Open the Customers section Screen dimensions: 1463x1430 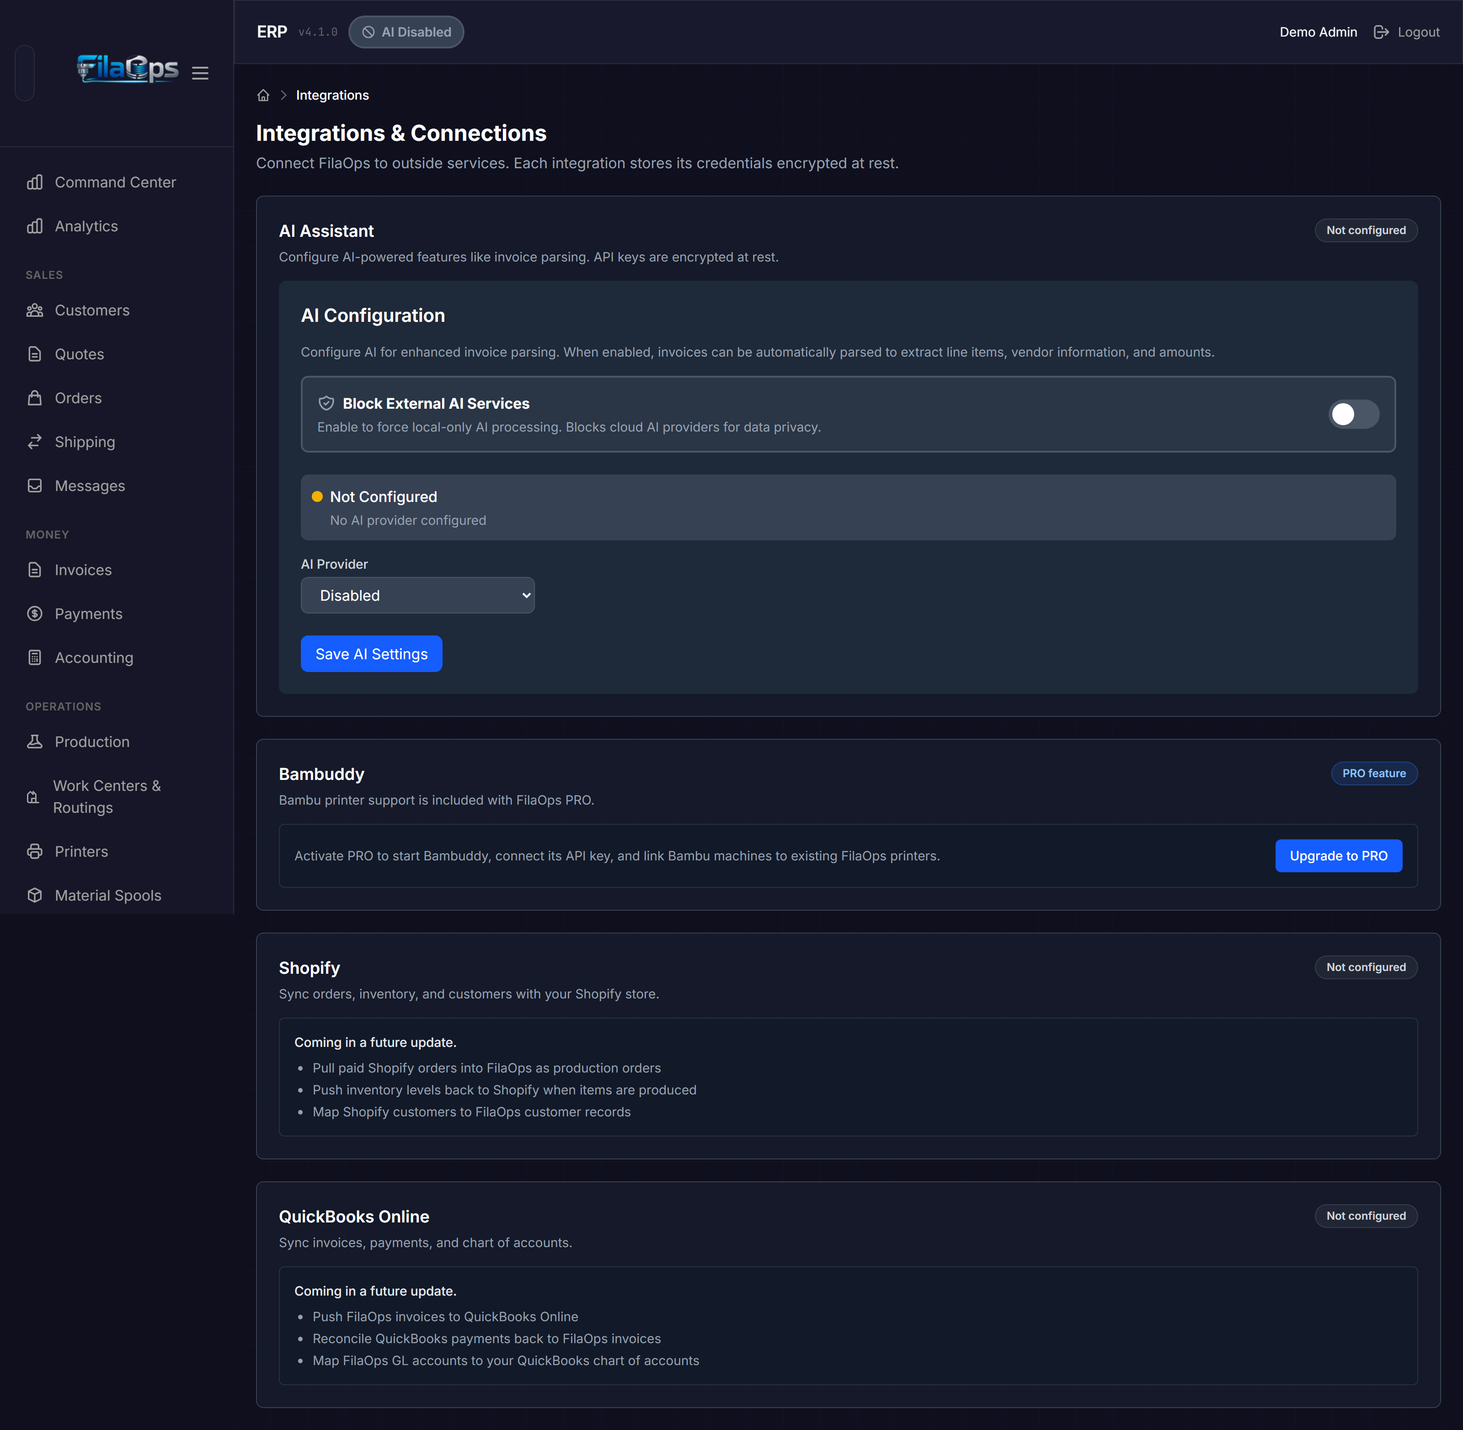(116, 310)
